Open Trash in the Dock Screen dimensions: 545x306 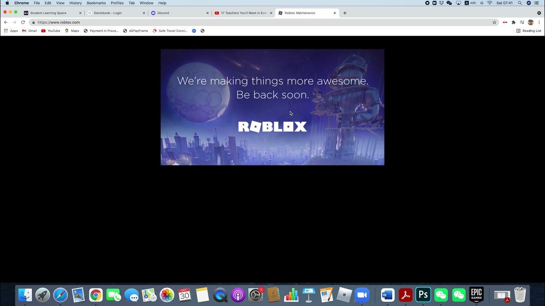pos(520,295)
